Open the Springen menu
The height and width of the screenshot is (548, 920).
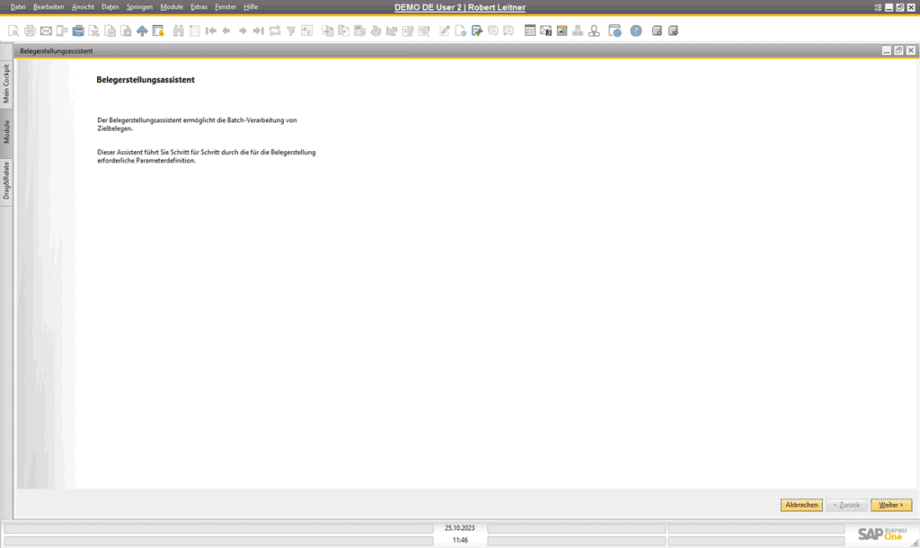[x=139, y=7]
